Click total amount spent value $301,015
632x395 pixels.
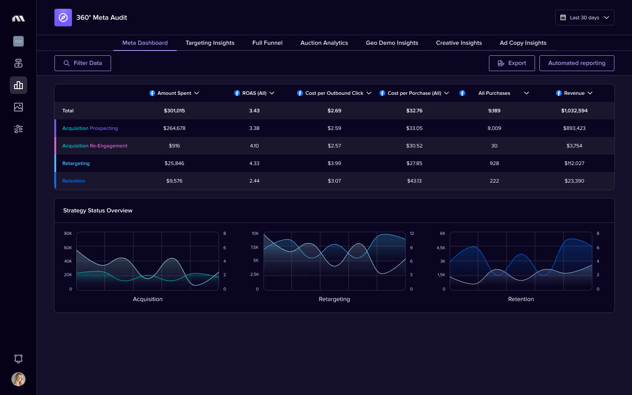[x=174, y=111]
